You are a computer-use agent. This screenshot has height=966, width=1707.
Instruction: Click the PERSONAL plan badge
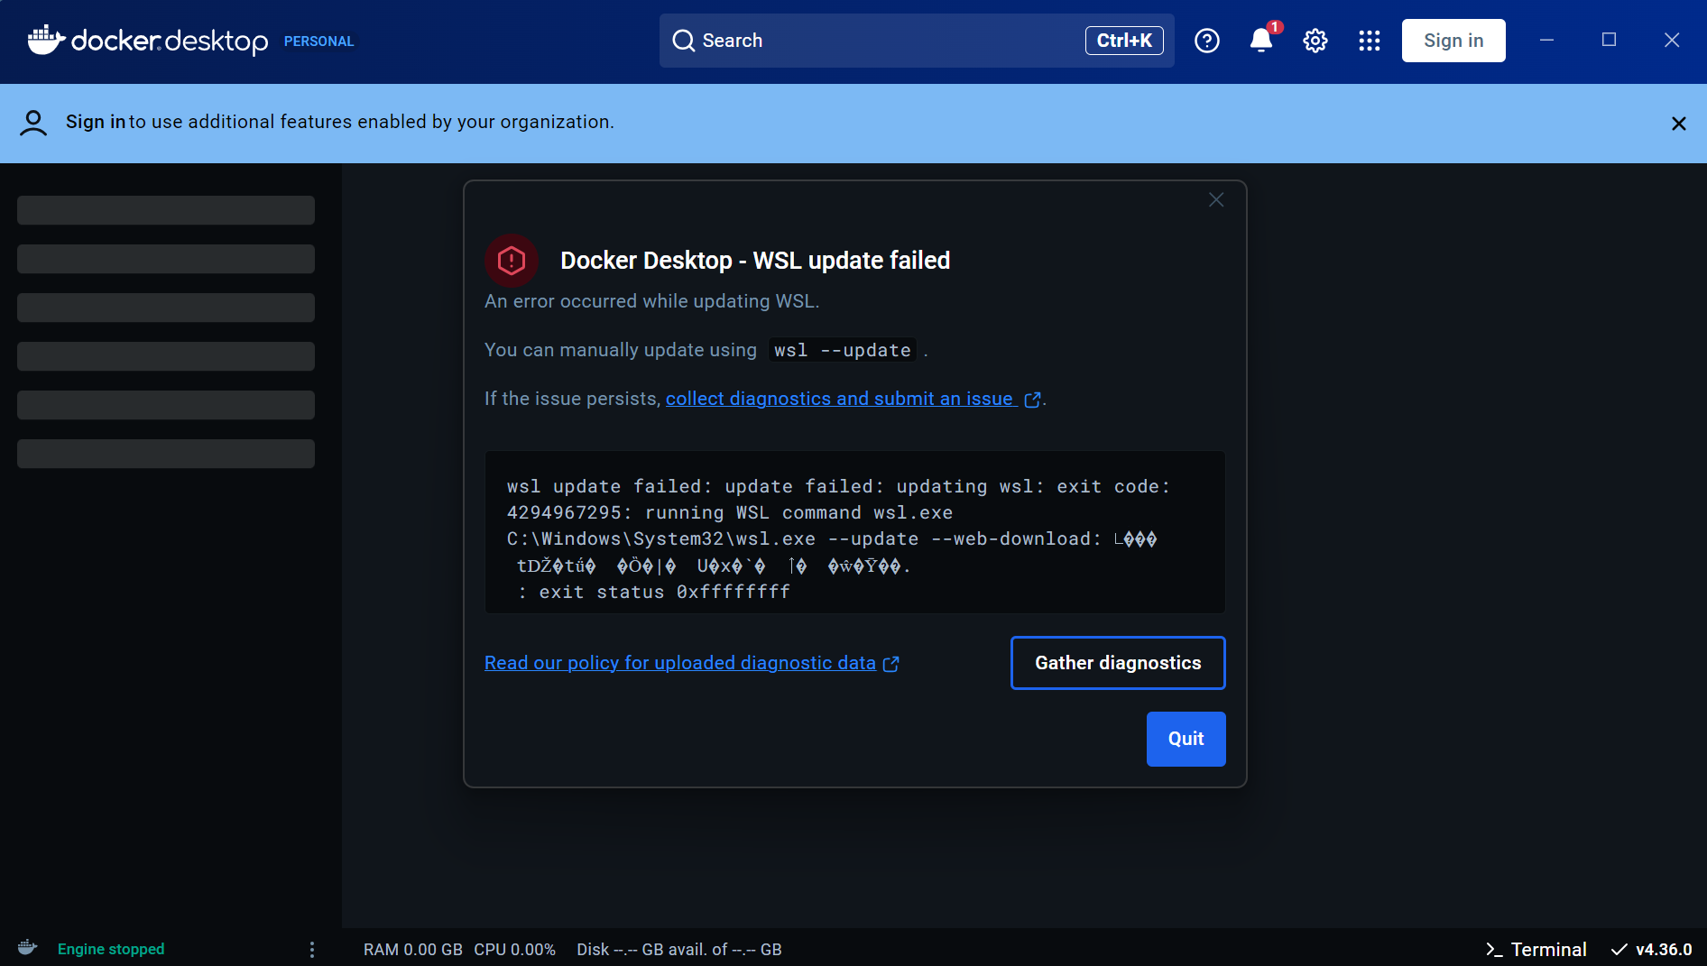[x=318, y=41]
